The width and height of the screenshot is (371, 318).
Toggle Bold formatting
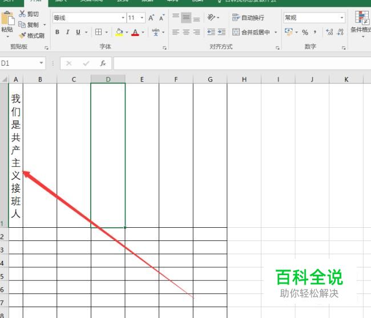pos(57,32)
